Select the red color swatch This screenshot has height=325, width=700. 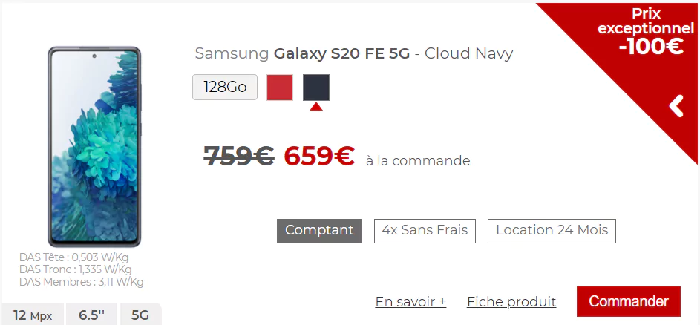[280, 88]
